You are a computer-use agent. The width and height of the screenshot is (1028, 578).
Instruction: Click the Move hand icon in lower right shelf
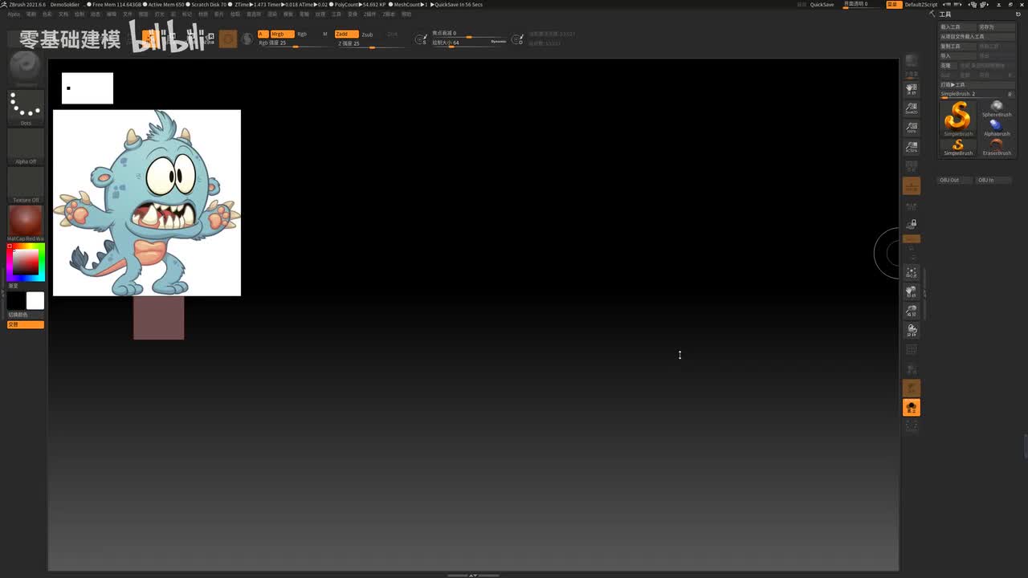[912, 291]
